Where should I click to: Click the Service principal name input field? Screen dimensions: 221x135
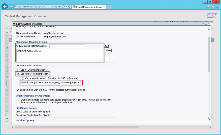pyautogui.click(x=62, y=83)
